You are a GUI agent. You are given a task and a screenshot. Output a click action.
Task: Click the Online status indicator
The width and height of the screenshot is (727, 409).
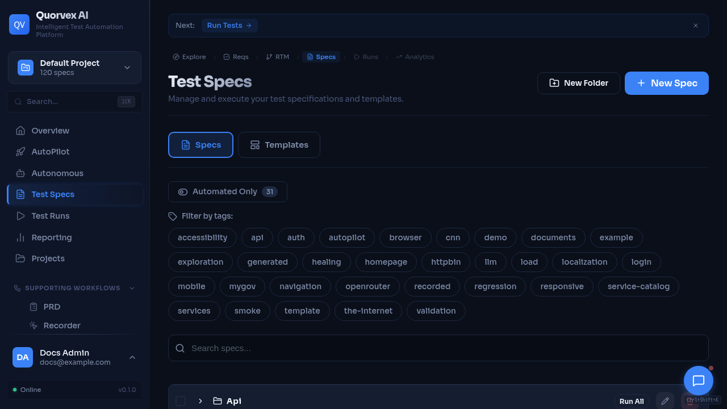click(x=27, y=390)
